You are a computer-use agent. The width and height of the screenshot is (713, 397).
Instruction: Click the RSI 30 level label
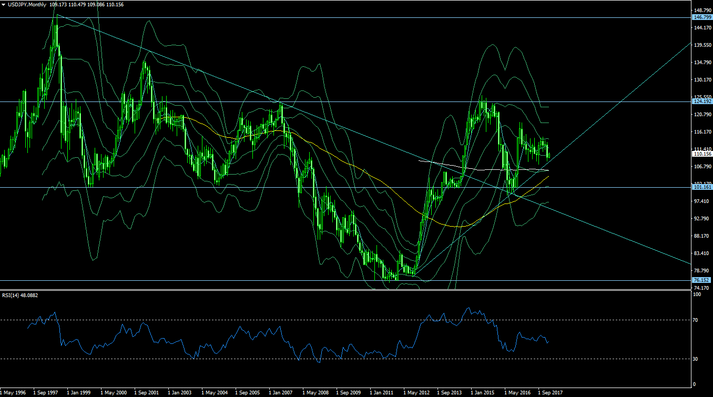coord(697,359)
